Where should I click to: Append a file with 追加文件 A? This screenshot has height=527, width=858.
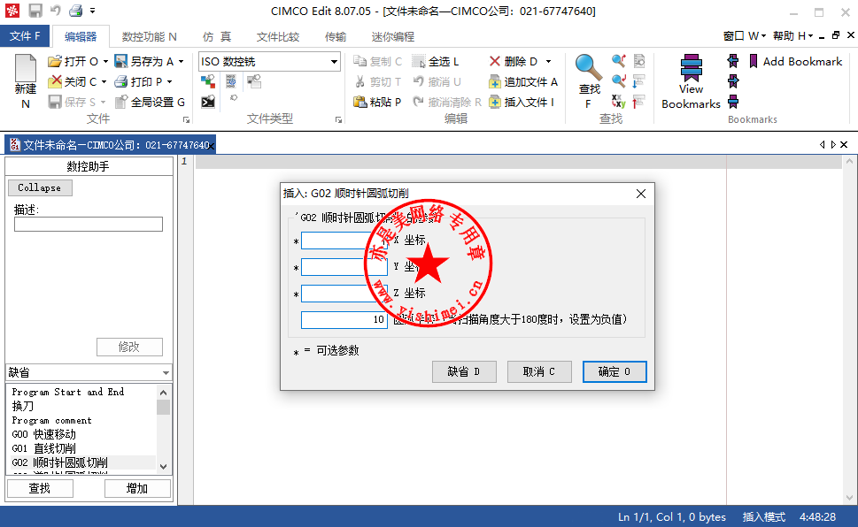[523, 81]
